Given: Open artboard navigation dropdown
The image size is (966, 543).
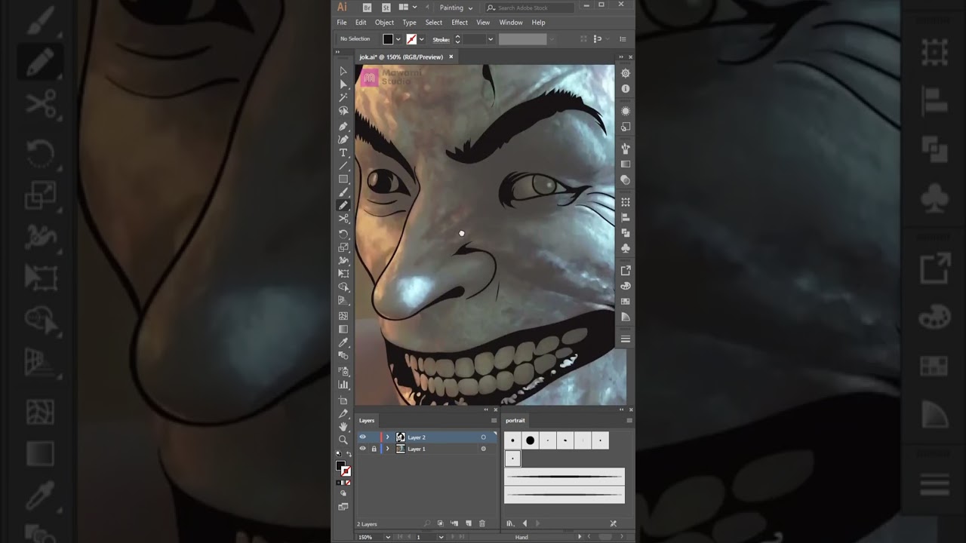Looking at the screenshot, I should coord(440,537).
